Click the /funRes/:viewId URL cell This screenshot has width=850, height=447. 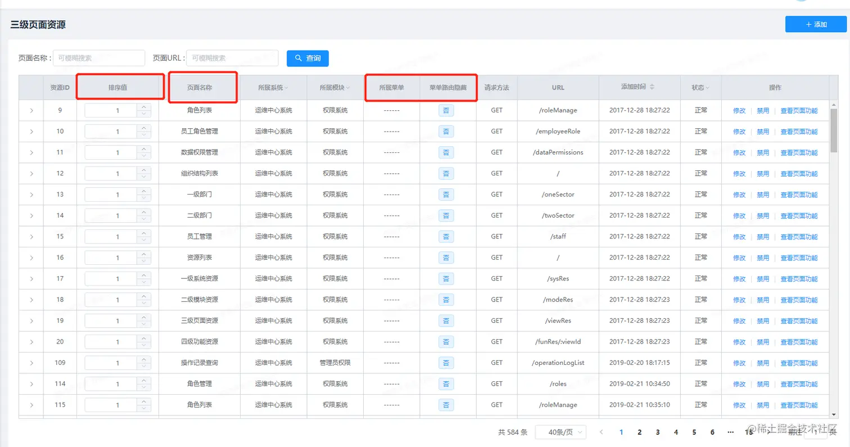pos(558,342)
